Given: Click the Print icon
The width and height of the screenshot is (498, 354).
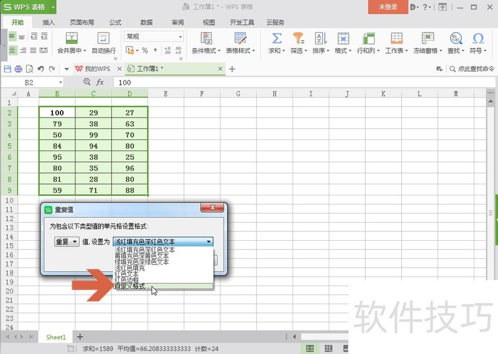Looking at the screenshot, I should point(19,68).
